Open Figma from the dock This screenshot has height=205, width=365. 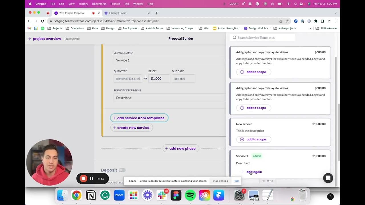click(176, 195)
